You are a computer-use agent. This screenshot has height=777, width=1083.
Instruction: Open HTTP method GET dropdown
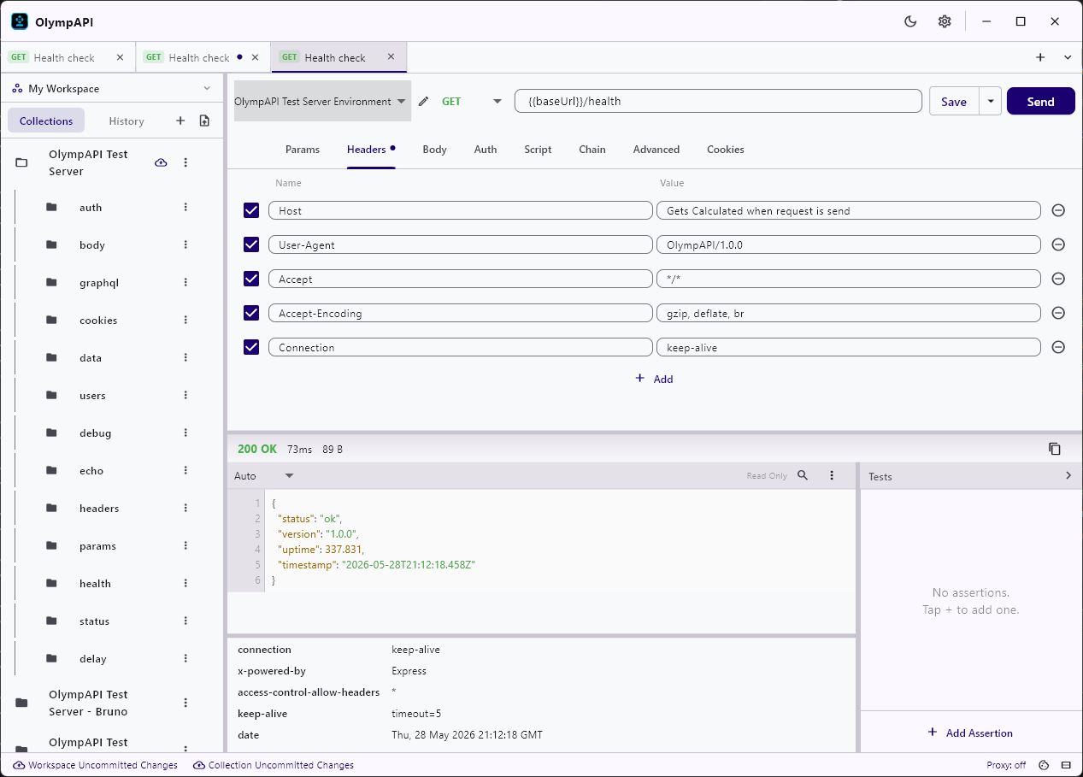(x=471, y=102)
